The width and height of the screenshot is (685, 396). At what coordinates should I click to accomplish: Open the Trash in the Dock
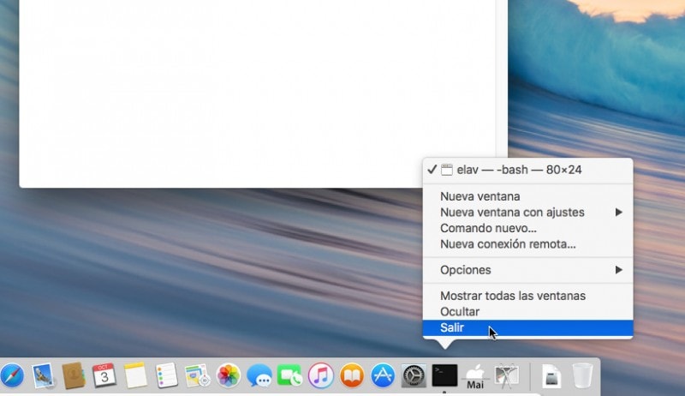coord(582,375)
